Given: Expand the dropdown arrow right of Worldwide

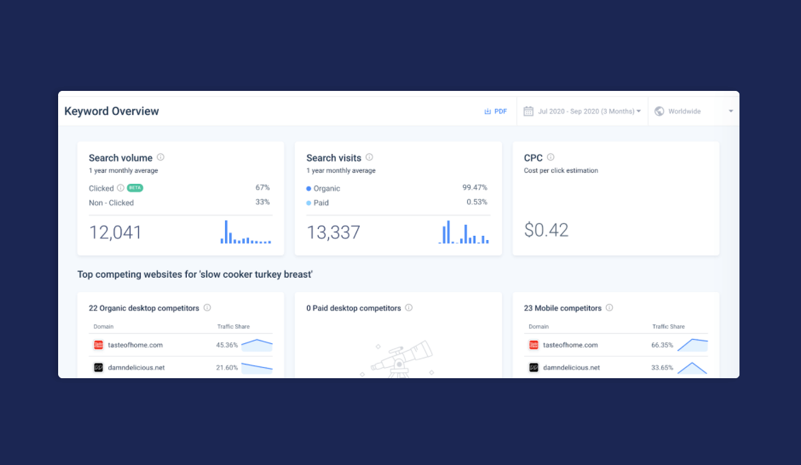Looking at the screenshot, I should [x=730, y=111].
